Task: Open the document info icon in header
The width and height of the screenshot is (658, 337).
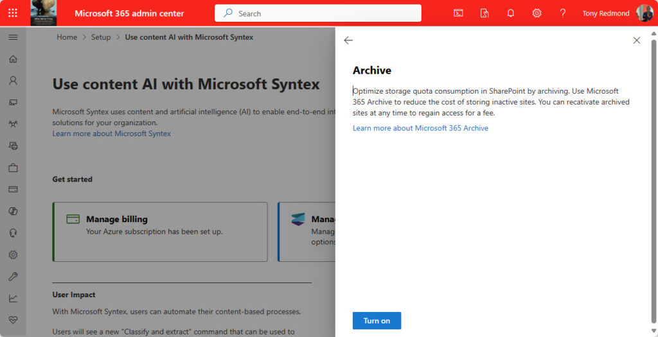Action: tap(485, 13)
